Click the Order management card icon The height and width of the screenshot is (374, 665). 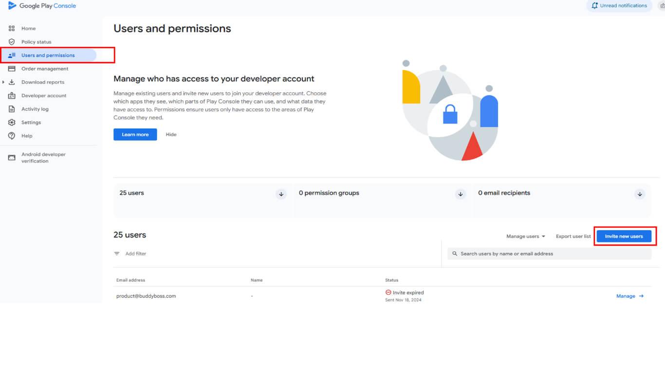[x=12, y=69]
